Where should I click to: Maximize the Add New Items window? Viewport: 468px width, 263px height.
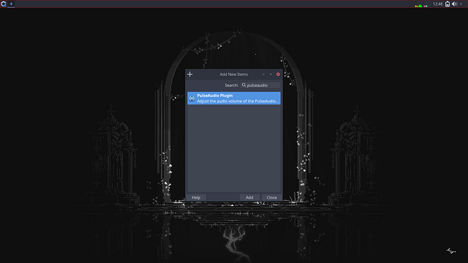(271, 75)
